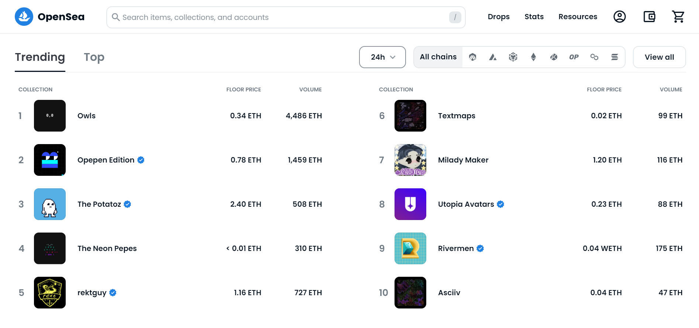
Task: Open the Drops menu
Action: 499,17
